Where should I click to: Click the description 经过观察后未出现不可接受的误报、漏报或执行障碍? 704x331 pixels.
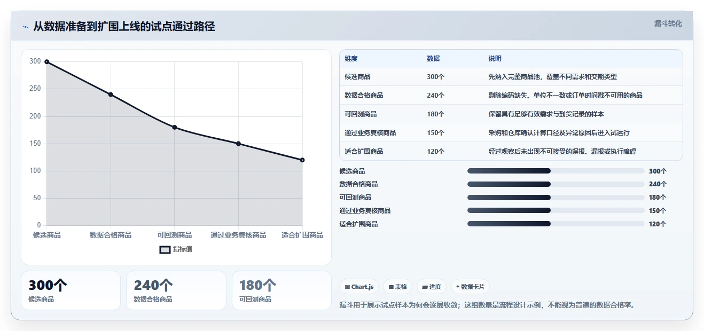point(562,152)
